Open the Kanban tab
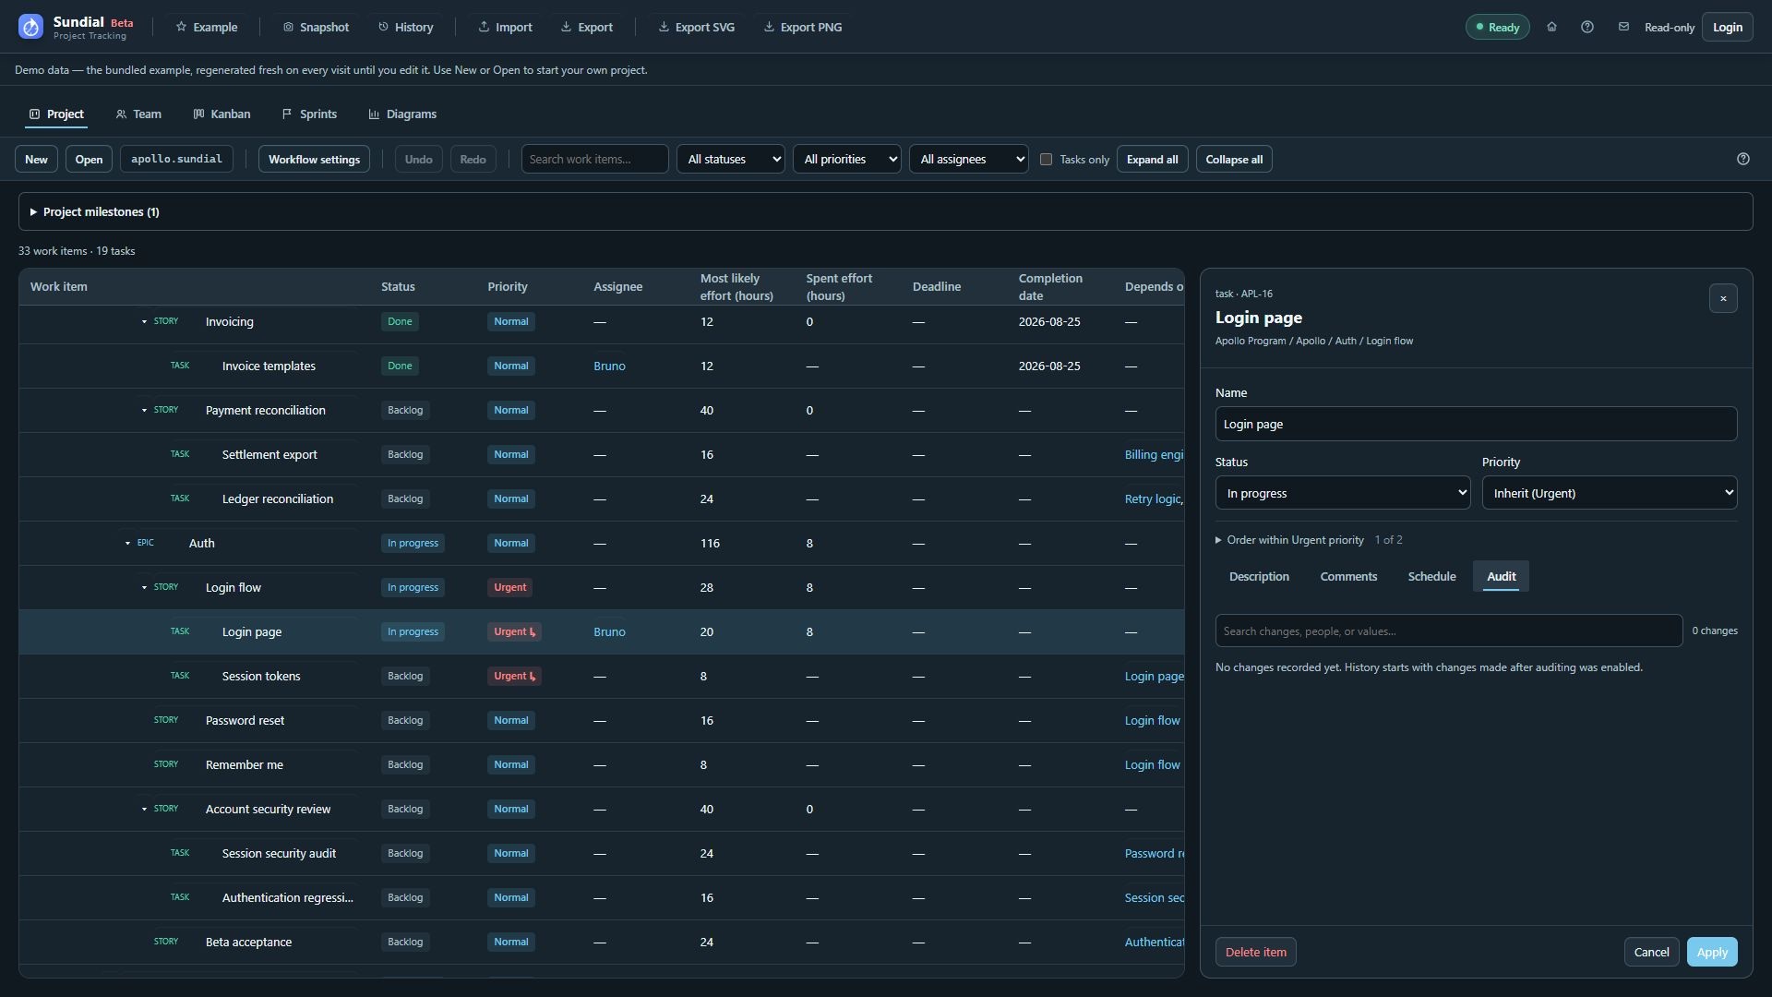1772x997 pixels. 221,114
